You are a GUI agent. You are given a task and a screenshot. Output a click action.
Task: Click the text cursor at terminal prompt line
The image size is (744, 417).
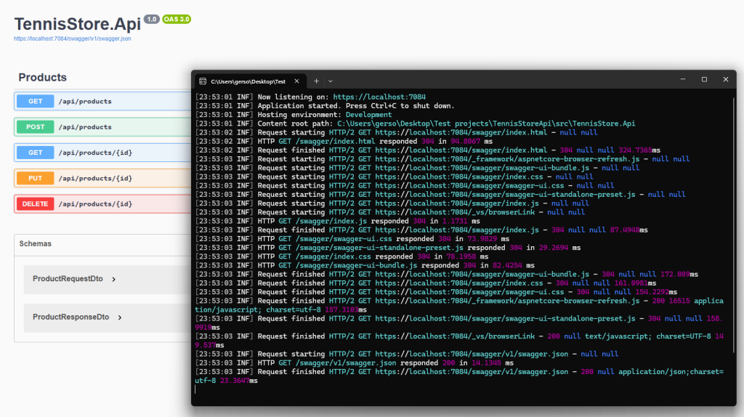(195, 389)
